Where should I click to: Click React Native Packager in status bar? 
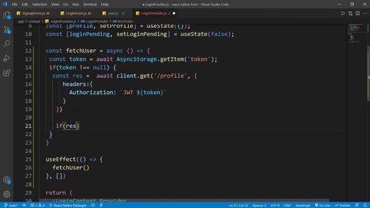tap(68, 206)
